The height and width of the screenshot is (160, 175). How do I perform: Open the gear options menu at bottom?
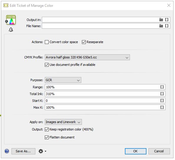[42, 151]
